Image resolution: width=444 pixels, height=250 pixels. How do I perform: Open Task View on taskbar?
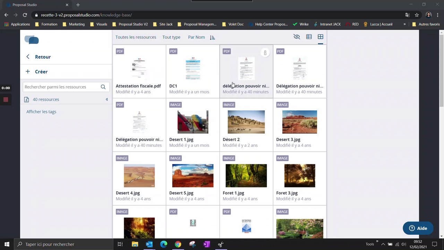pos(120,244)
